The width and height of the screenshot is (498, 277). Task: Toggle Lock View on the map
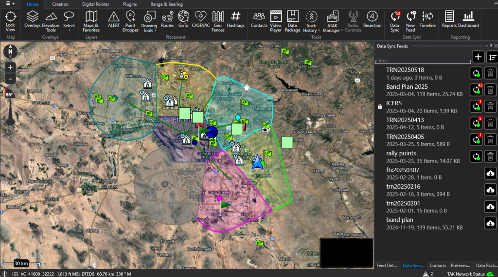pos(10,22)
